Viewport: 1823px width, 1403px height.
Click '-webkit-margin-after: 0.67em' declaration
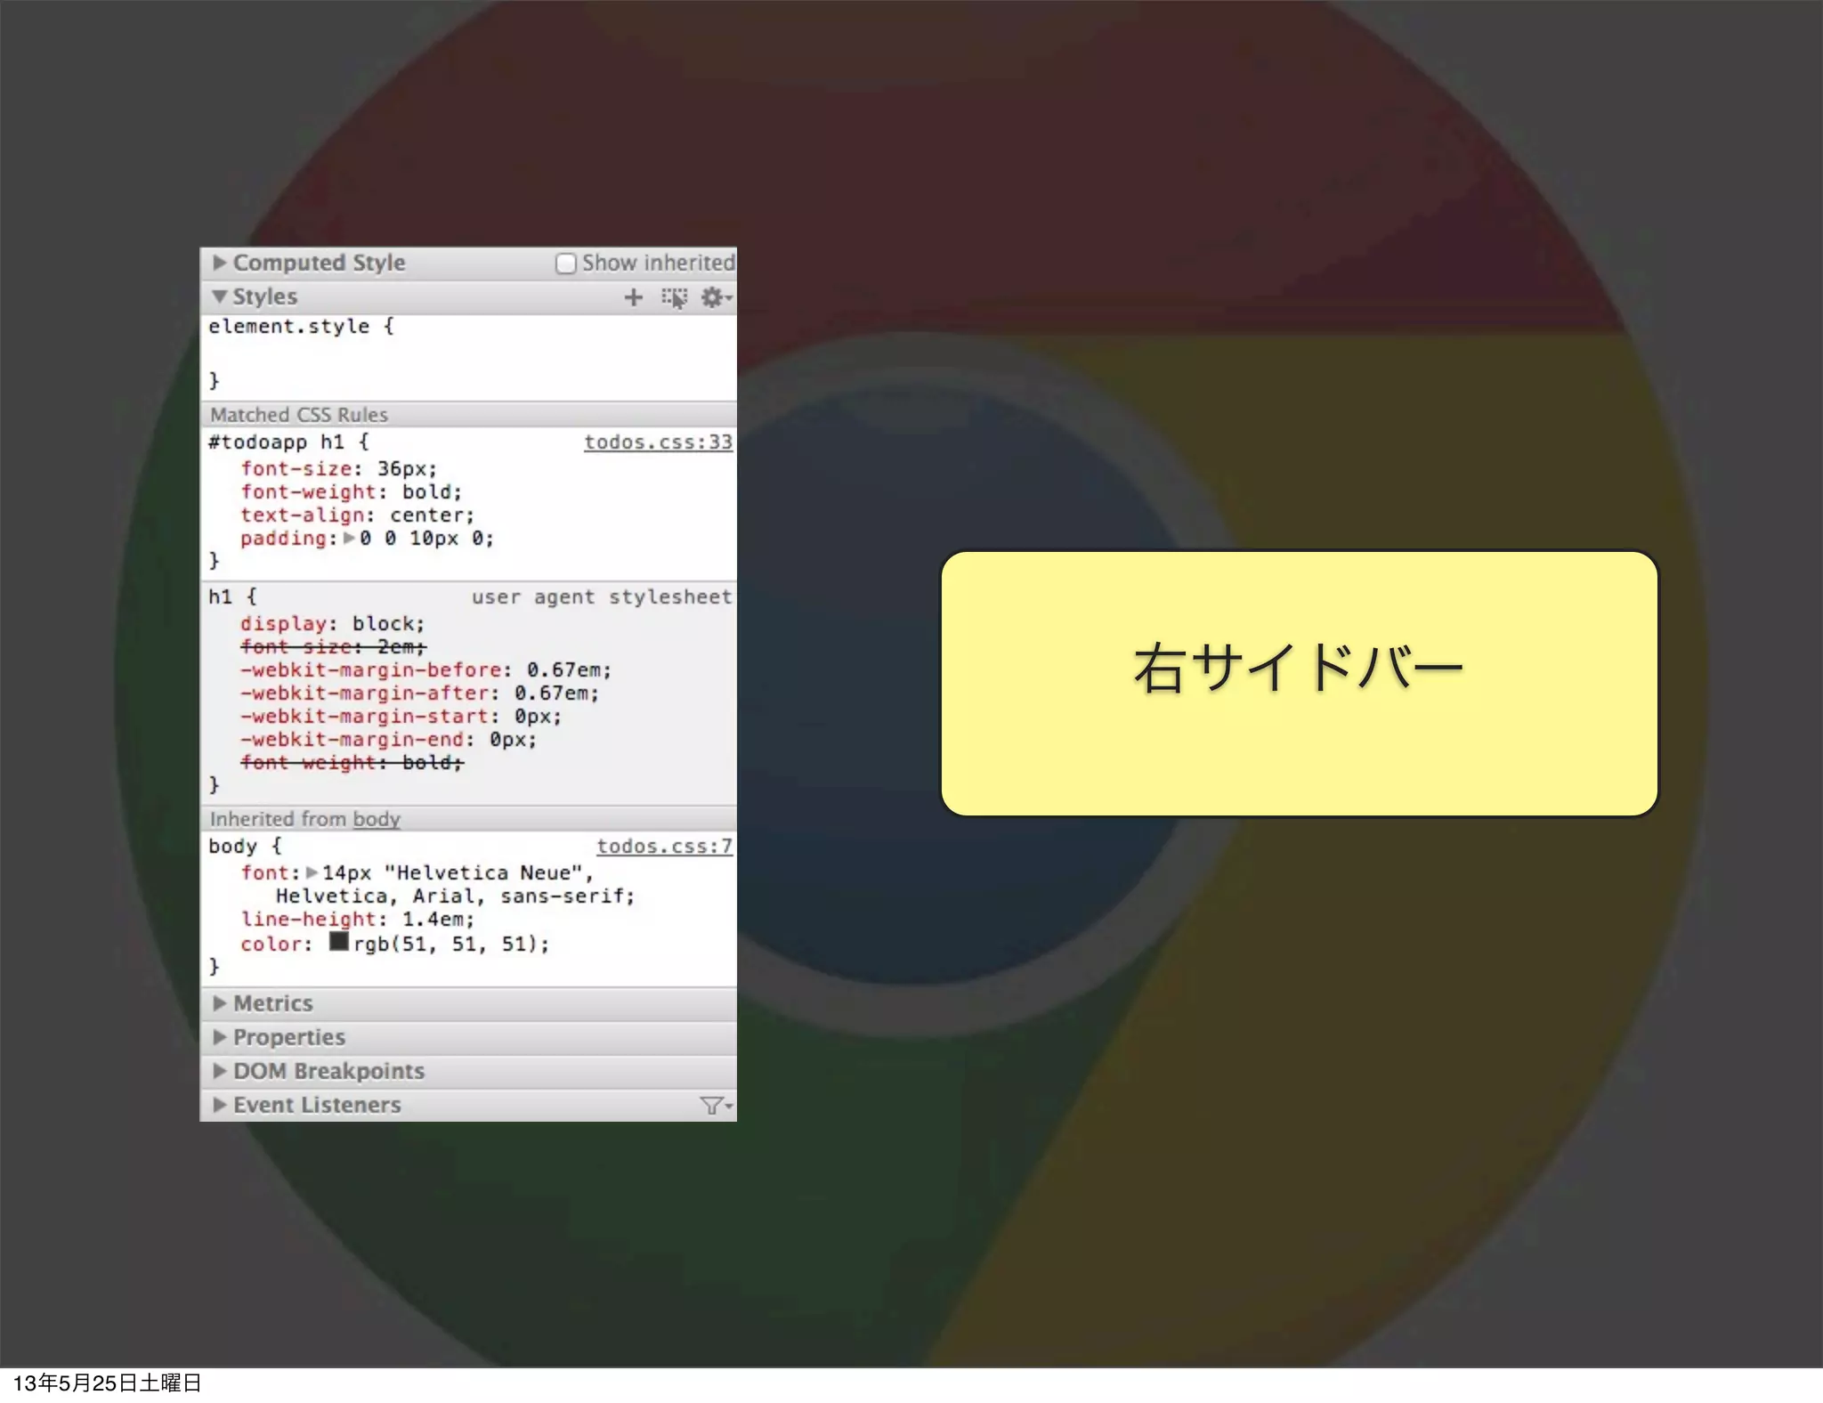tap(420, 693)
